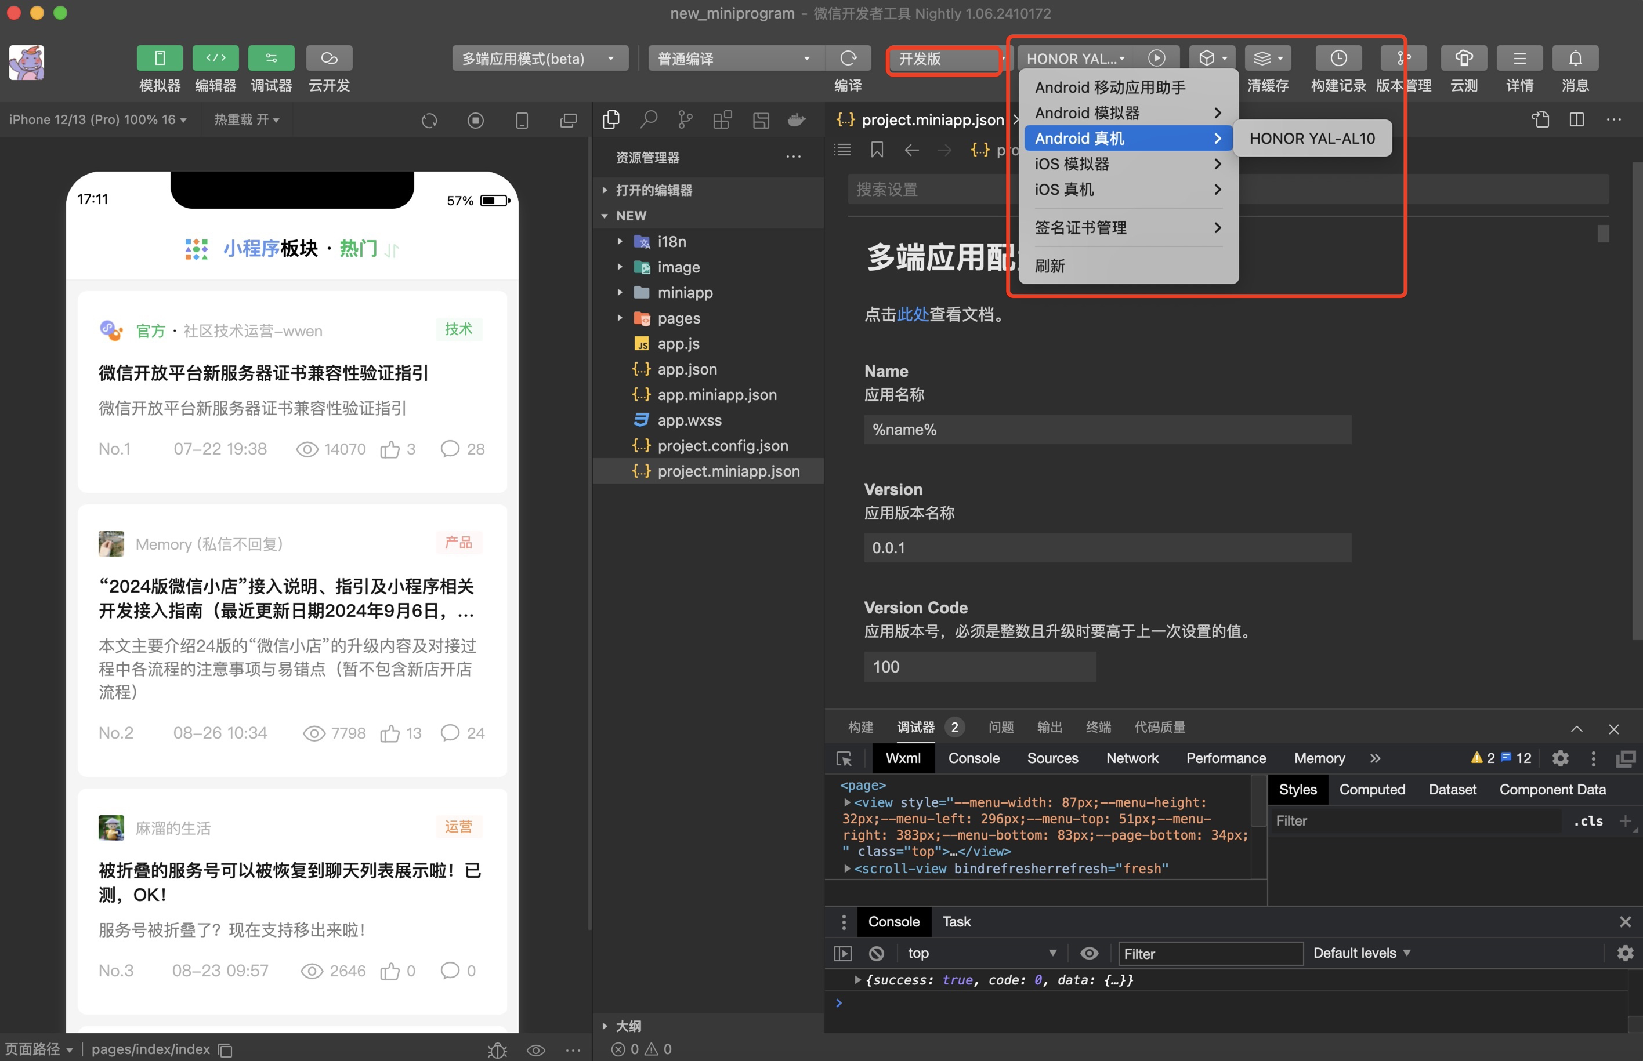
Task: Click the user avatar icon
Action: coord(26,63)
